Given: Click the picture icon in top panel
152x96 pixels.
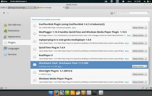Looking at the screenshot, I should (106, 1).
